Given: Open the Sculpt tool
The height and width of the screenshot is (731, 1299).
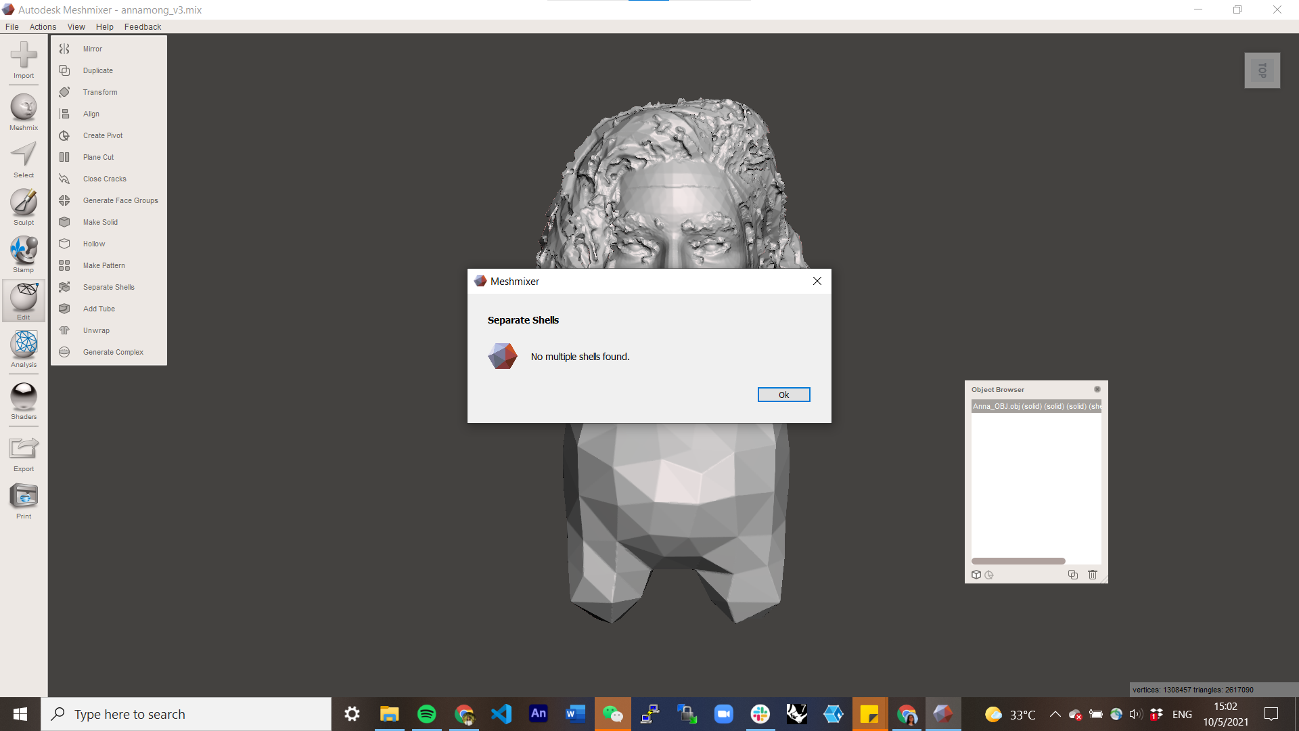Looking at the screenshot, I should point(23,205).
